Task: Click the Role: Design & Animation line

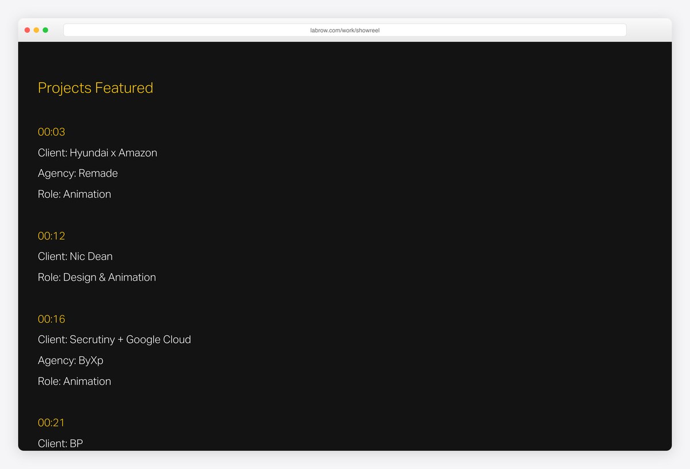Action: tap(97, 277)
